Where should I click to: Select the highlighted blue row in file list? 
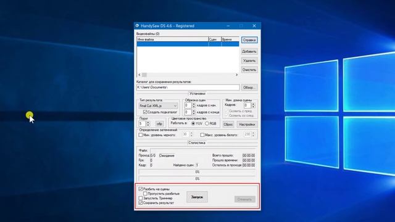tap(188, 44)
